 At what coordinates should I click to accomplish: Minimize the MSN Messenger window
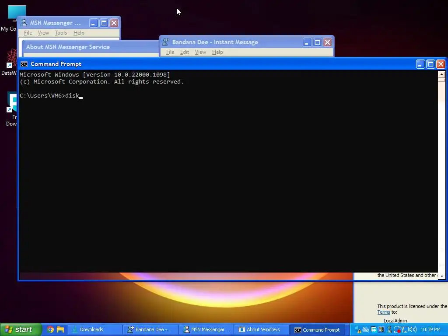tap(94, 23)
